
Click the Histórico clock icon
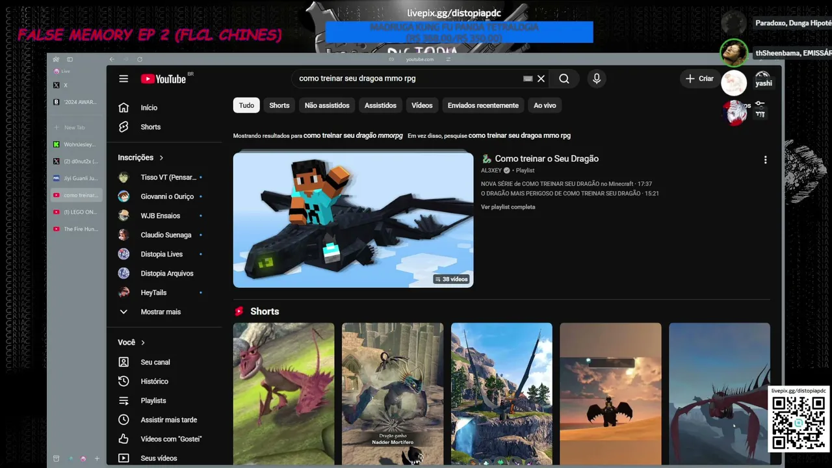point(123,382)
